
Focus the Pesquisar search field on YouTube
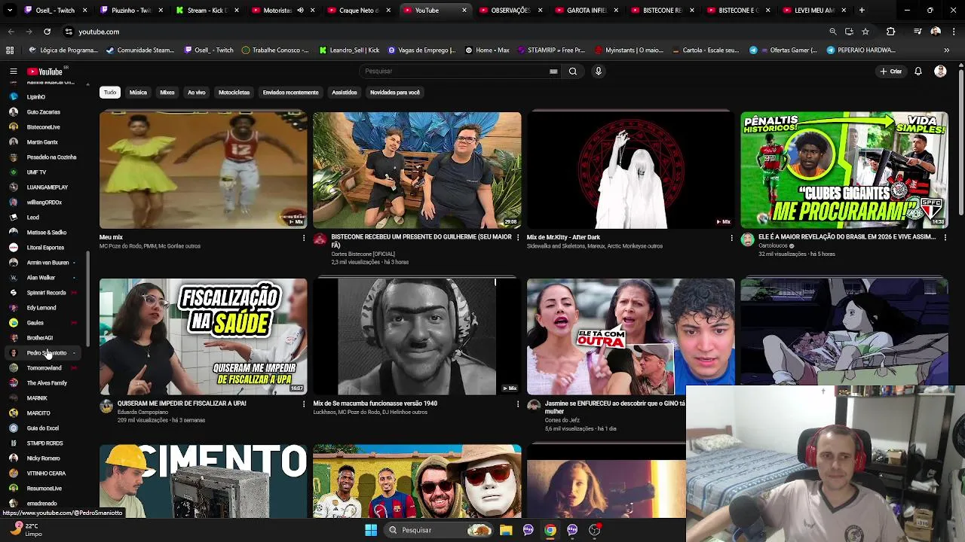click(460, 71)
